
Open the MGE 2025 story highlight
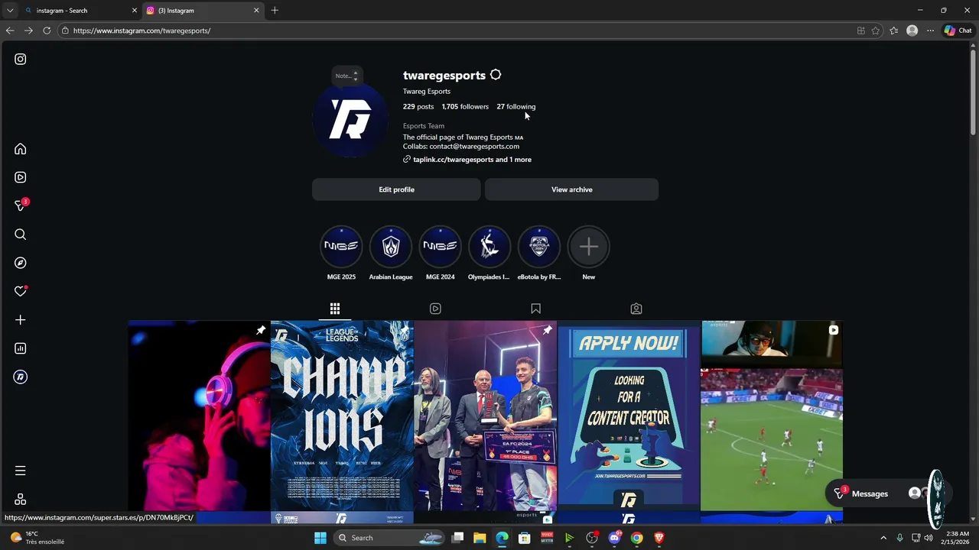(341, 254)
